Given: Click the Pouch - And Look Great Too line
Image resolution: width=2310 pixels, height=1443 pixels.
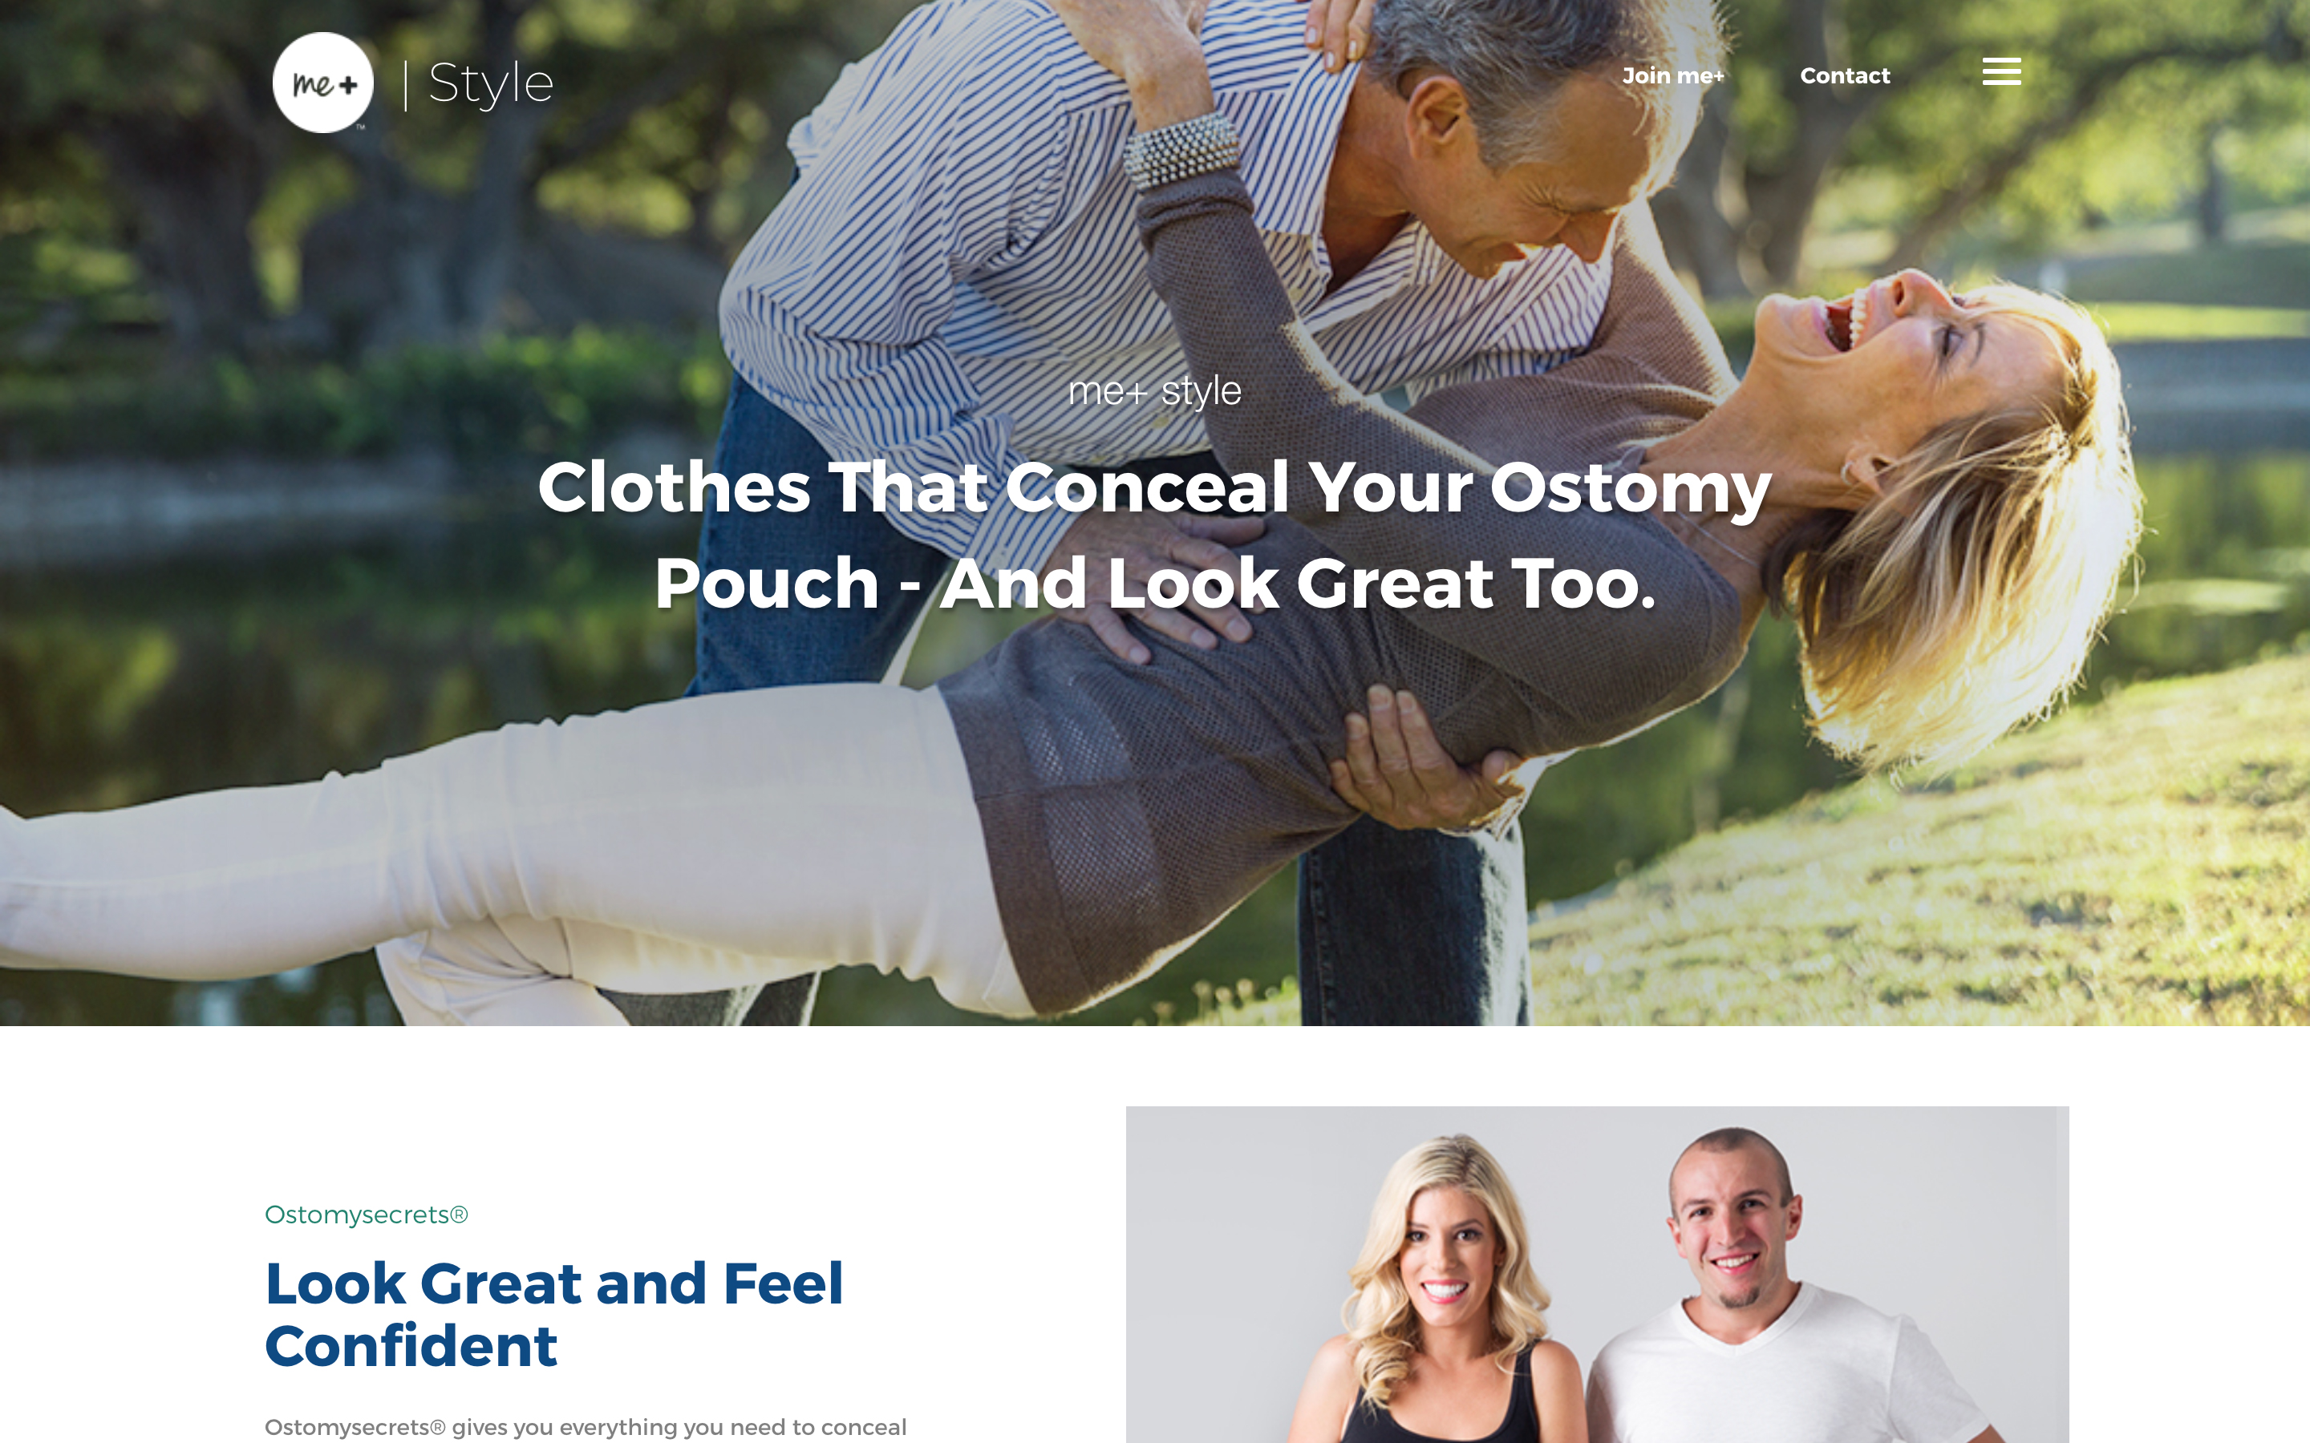Looking at the screenshot, I should pyautogui.click(x=1154, y=583).
